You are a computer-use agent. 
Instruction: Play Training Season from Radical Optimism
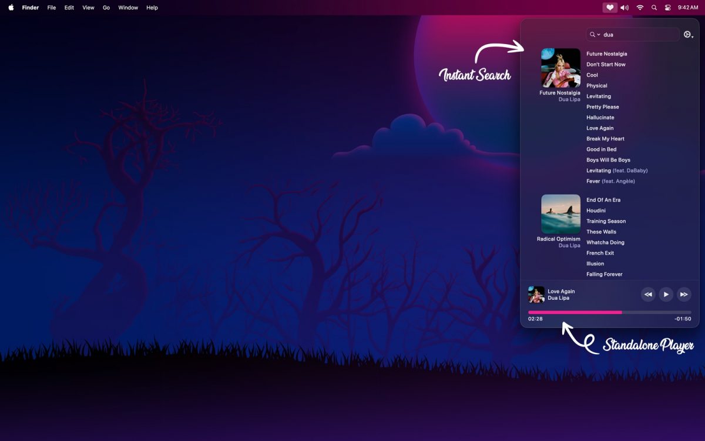[x=606, y=221]
